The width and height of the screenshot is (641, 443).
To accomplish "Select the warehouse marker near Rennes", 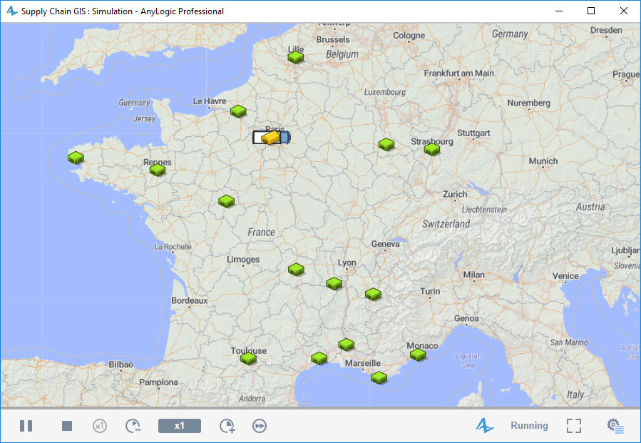I will pos(157,170).
